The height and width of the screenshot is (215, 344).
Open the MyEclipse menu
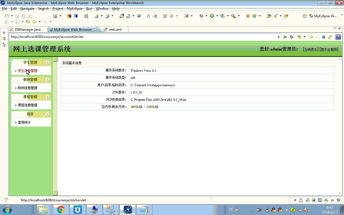pyautogui.click(x=74, y=8)
